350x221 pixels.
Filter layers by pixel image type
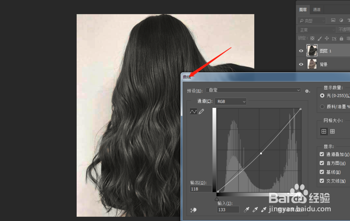[x=333, y=20]
